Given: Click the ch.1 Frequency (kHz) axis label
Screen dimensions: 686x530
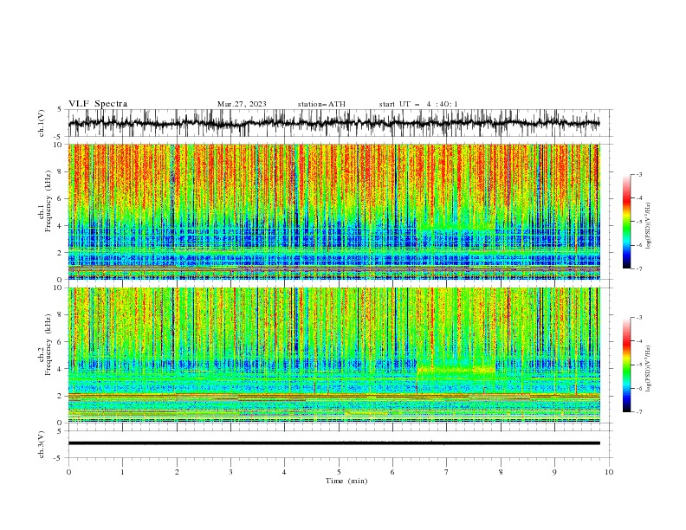Looking at the screenshot, I should [x=45, y=201].
